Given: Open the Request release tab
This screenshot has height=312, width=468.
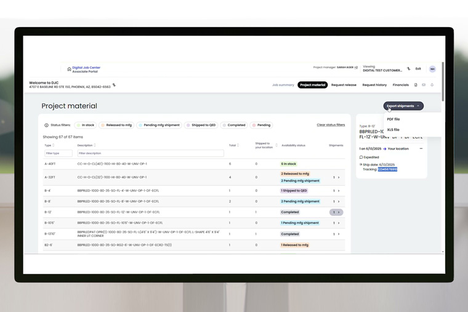Looking at the screenshot, I should tap(344, 85).
